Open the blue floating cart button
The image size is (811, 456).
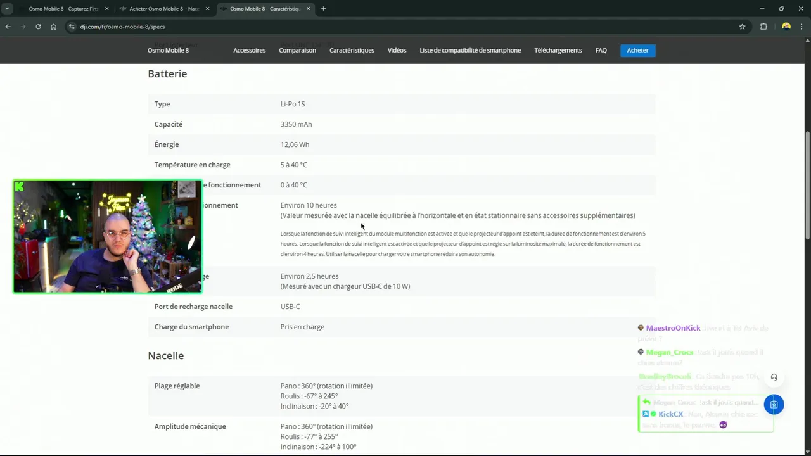(x=774, y=404)
